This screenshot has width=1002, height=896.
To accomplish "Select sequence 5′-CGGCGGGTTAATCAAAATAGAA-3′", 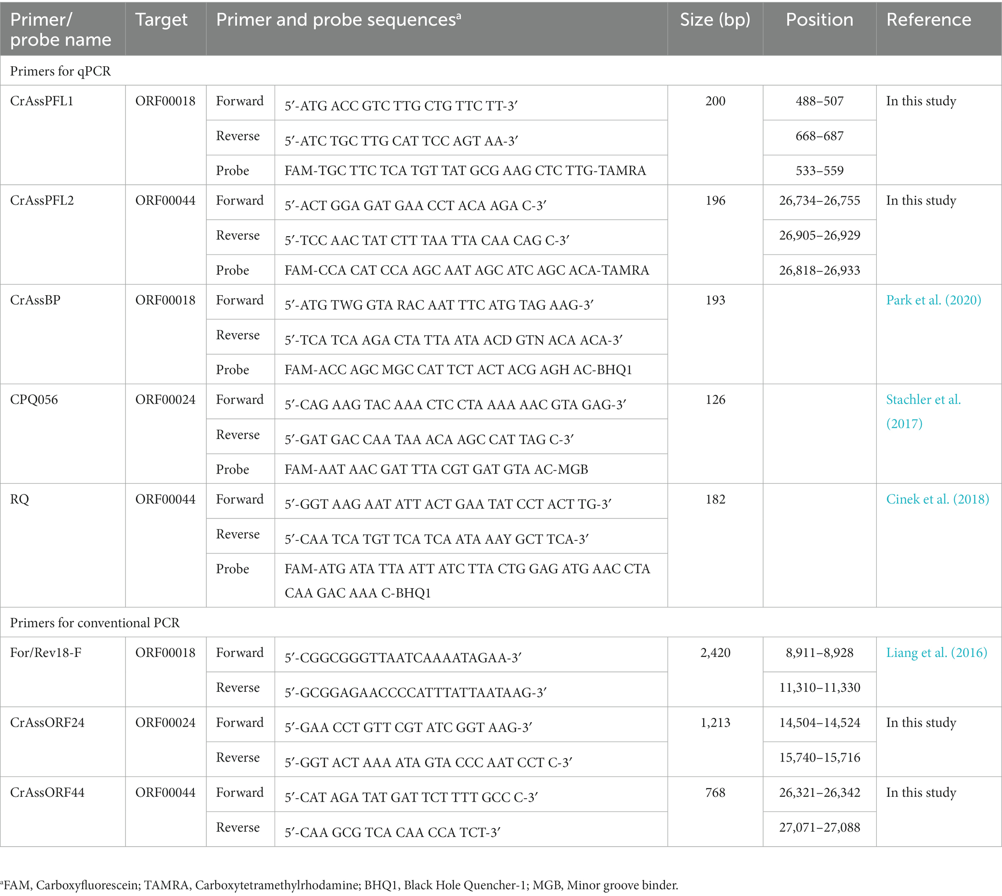I will click(402, 657).
